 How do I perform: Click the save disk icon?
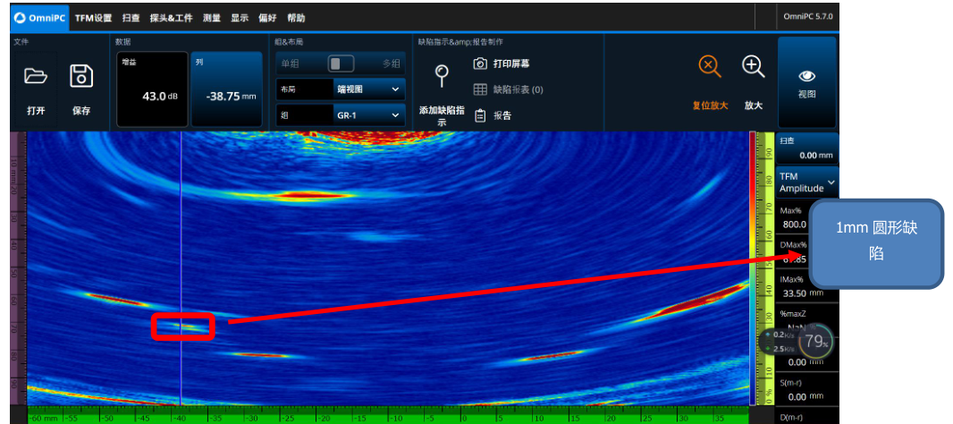pos(81,77)
